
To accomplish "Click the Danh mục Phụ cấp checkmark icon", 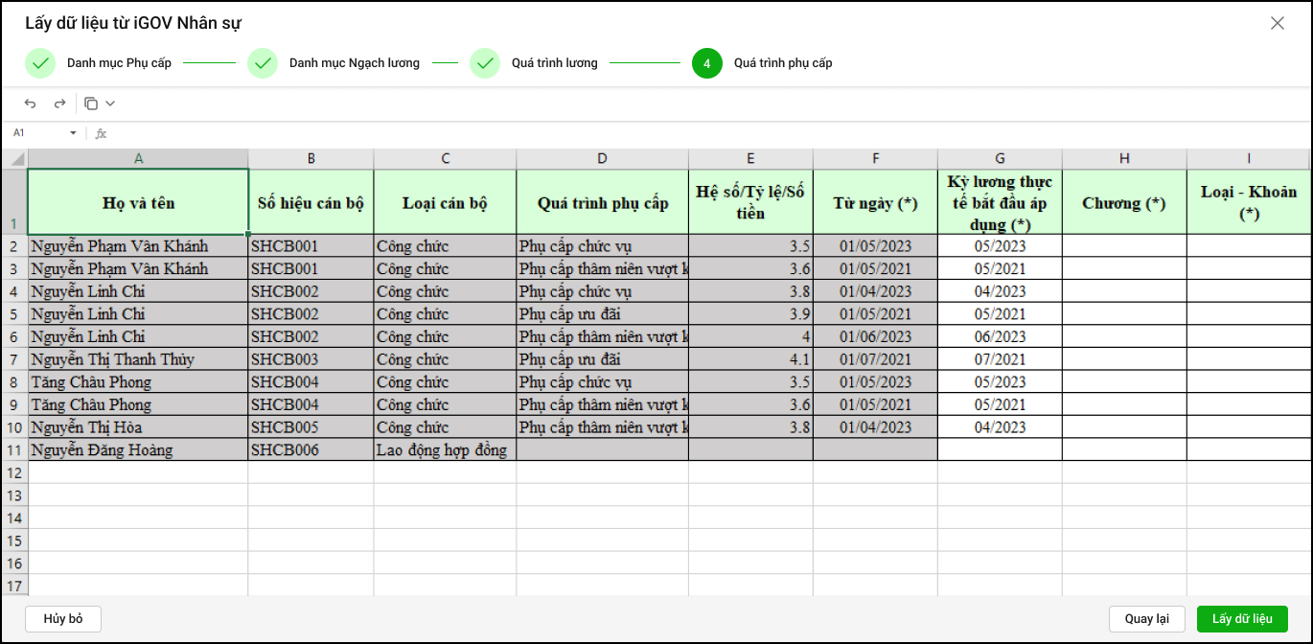I will pos(40,63).
